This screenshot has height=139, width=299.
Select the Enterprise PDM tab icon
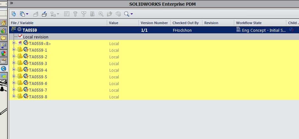click(x=3, y=69)
